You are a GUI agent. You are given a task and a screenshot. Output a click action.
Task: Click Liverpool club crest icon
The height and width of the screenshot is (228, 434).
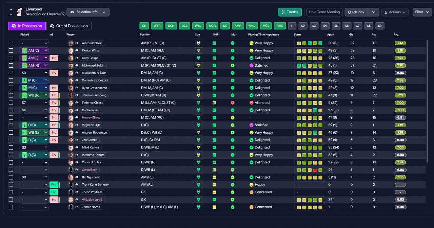pos(19,12)
